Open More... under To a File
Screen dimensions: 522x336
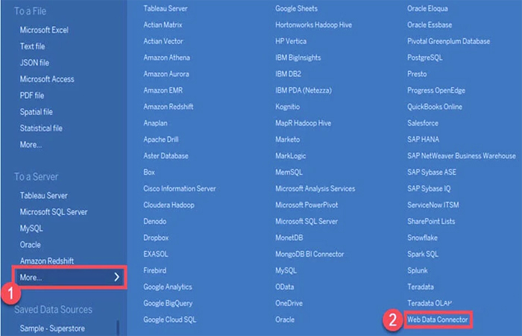tap(31, 145)
